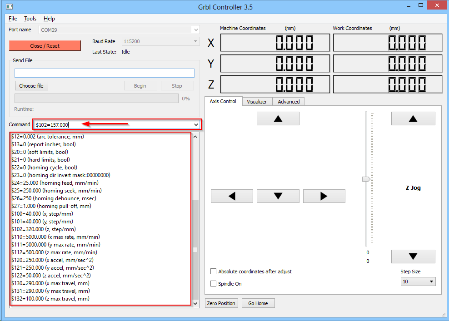Click the Stop button
449x321 pixels.
(x=177, y=86)
